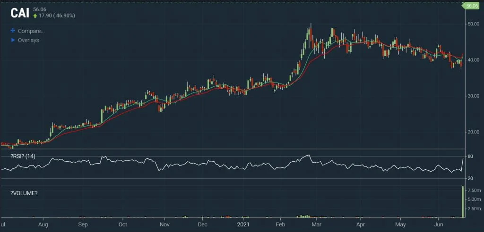The width and height of the screenshot is (484, 232).
Task: Click the 50.00 price axis label
Action: click(473, 24)
